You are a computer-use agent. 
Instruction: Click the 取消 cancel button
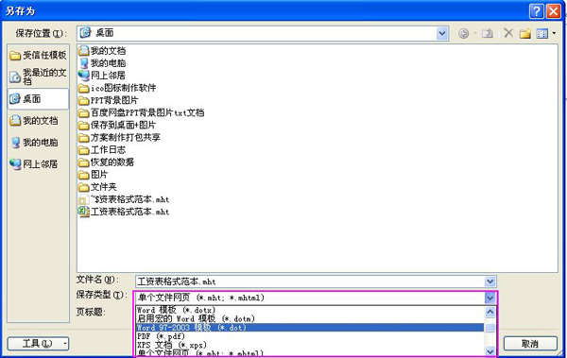point(530,343)
